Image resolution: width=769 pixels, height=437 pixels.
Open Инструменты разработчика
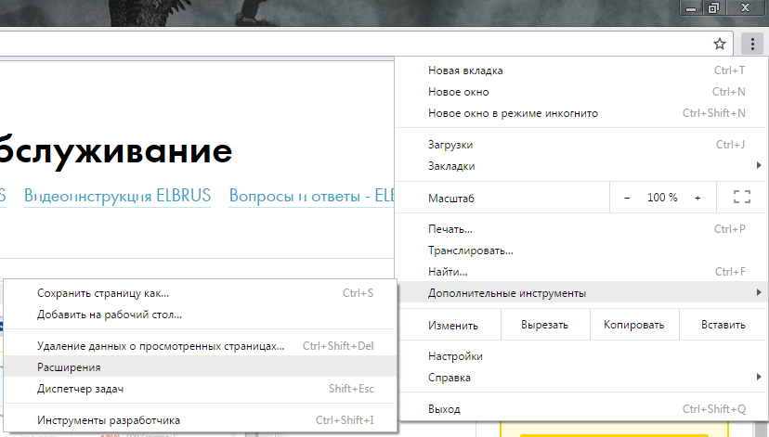(x=109, y=420)
